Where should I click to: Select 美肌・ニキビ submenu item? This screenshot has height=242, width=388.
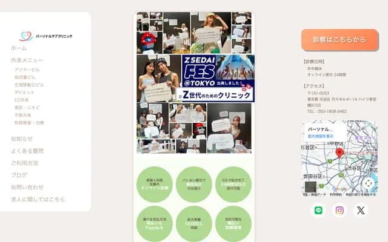27,108
